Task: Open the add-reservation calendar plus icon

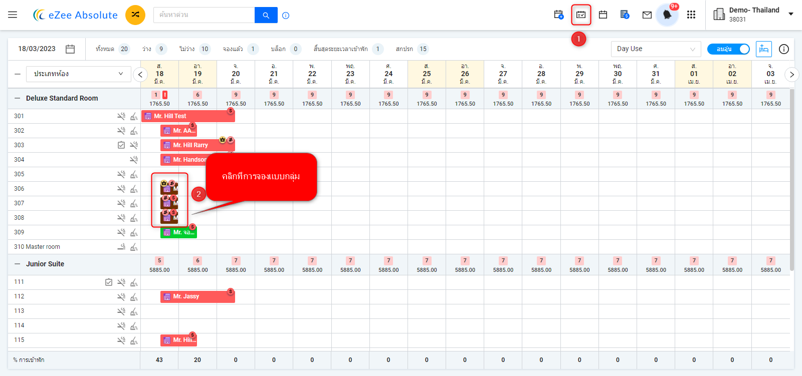Action: point(558,15)
